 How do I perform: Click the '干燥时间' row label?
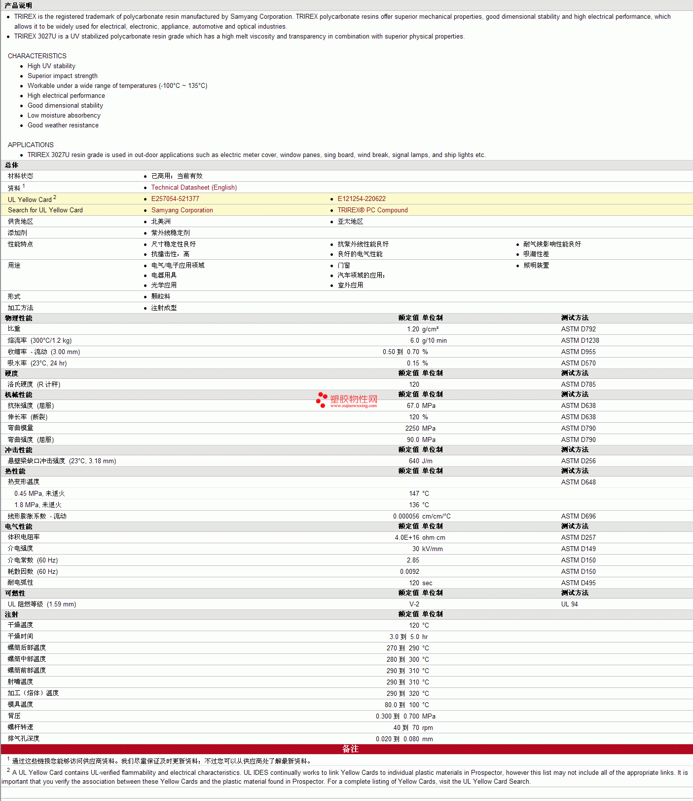point(21,637)
